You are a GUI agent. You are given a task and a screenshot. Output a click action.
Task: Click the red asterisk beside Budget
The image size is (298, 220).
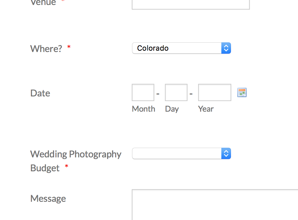tap(66, 166)
